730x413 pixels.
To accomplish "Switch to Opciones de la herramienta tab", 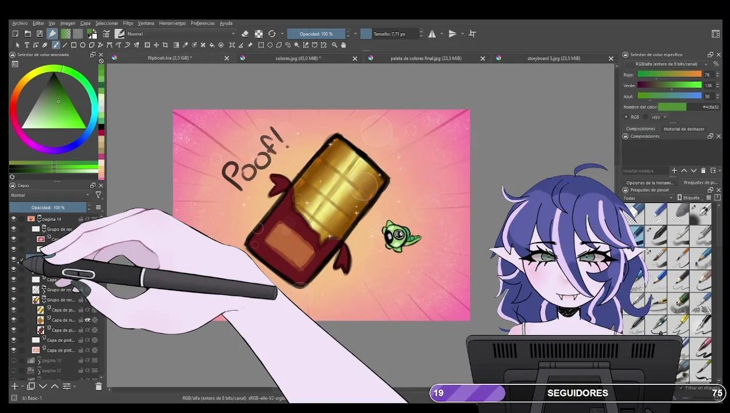I will 650,182.
